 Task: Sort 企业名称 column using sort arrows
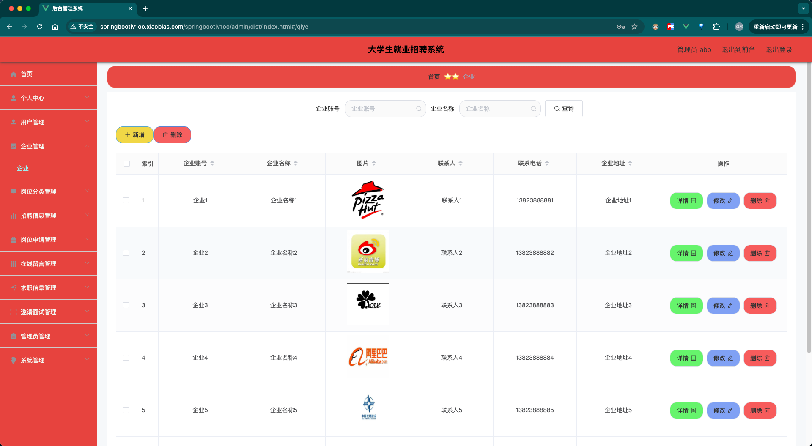coord(296,163)
